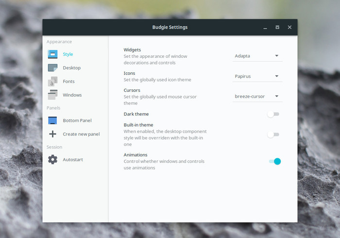Viewport: 340px width, 238px height.
Task: Click the Icons setting label
Action: 130,73
